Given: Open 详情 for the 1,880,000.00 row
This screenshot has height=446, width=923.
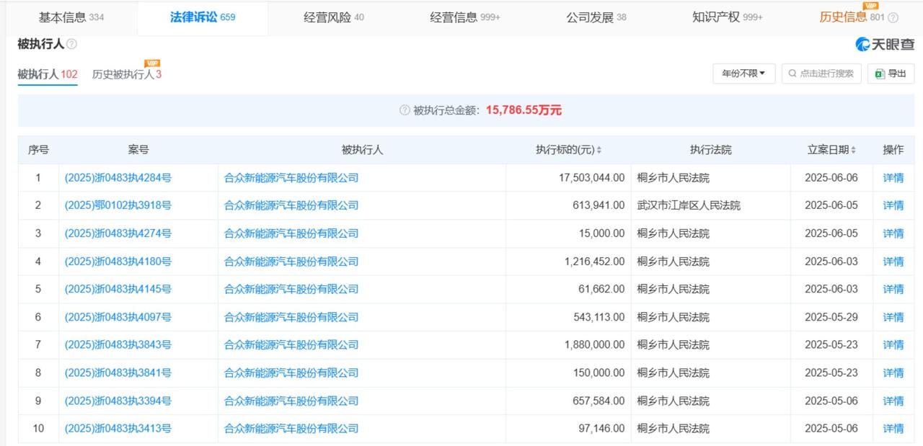Looking at the screenshot, I should pos(893,344).
